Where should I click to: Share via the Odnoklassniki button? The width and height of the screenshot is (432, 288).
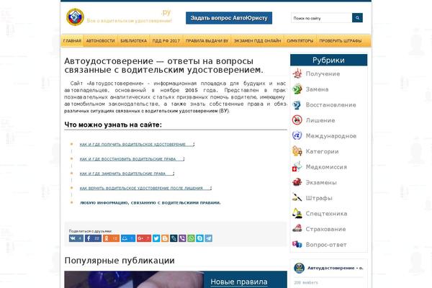click(111, 238)
